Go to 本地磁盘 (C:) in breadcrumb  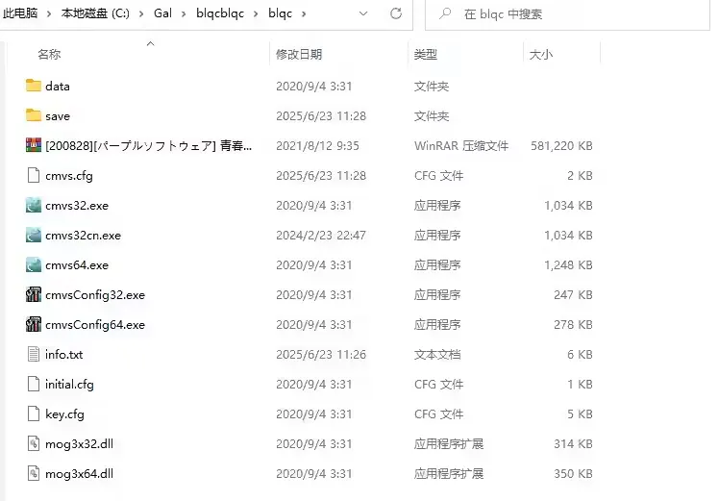pyautogui.click(x=95, y=13)
